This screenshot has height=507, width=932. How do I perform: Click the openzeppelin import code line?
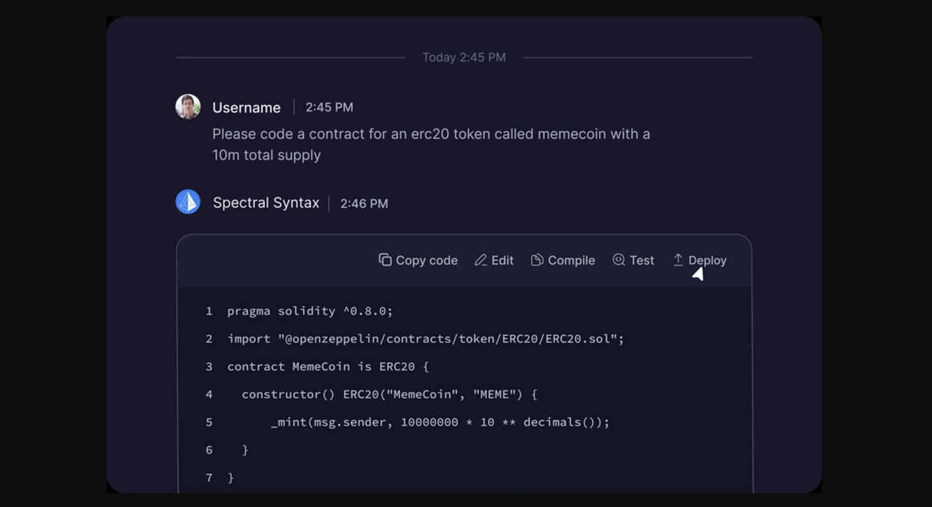(x=426, y=339)
